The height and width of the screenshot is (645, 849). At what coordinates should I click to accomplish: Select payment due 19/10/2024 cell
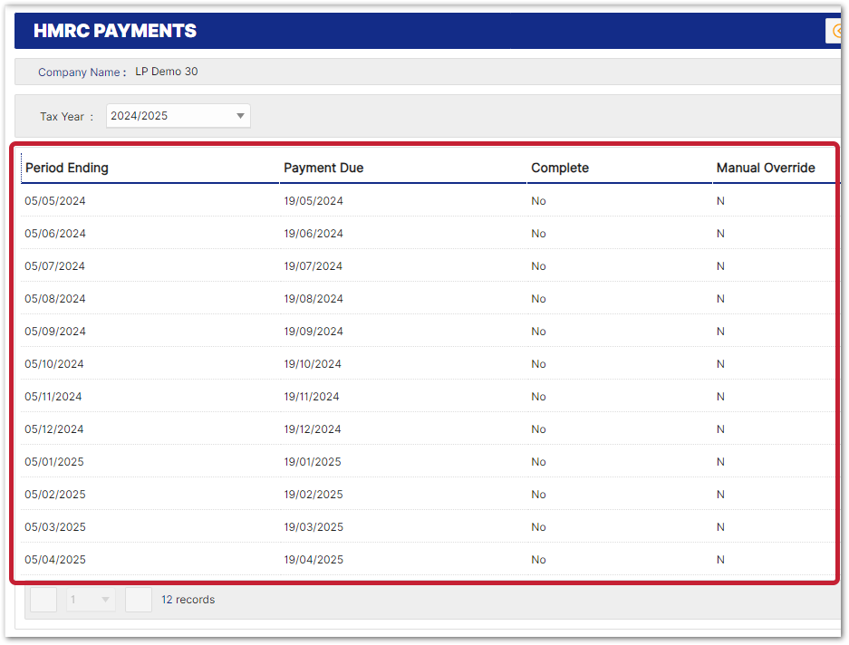pos(313,364)
